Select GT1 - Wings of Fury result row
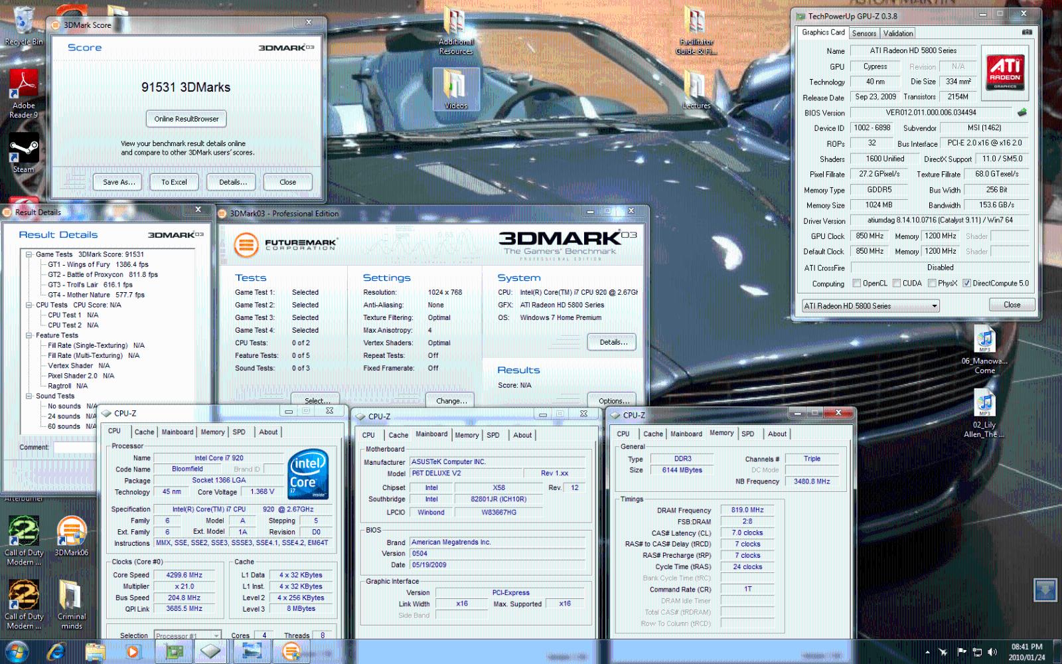1062x664 pixels. [x=98, y=264]
